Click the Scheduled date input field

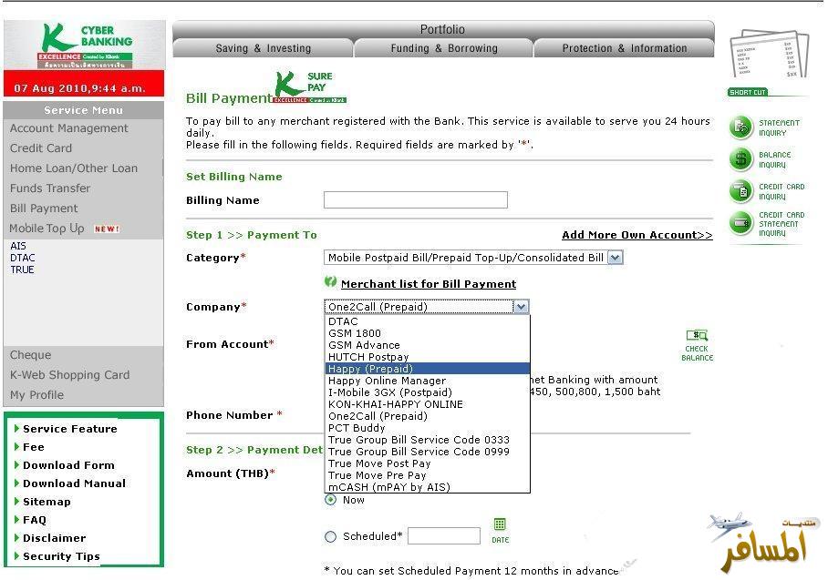tap(444, 535)
